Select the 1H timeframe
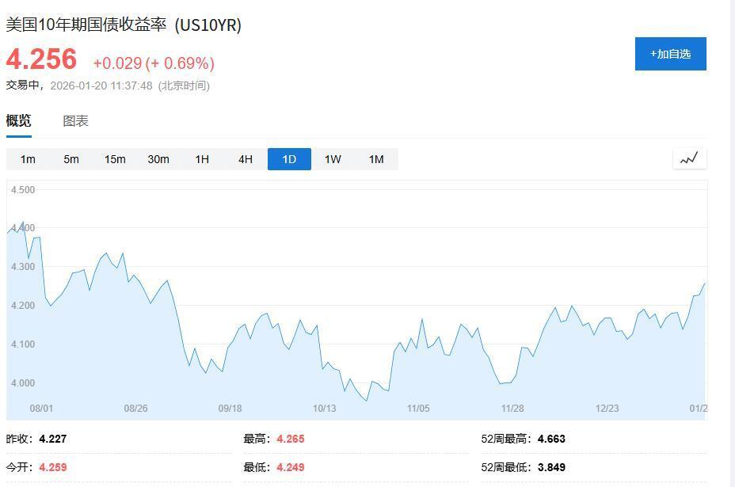This screenshot has height=487, width=735. pos(202,159)
